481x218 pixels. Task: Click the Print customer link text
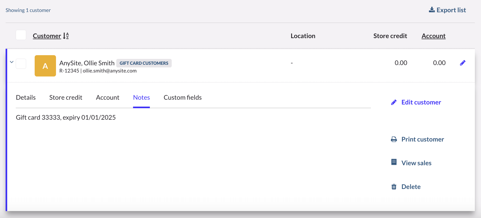tap(423, 139)
